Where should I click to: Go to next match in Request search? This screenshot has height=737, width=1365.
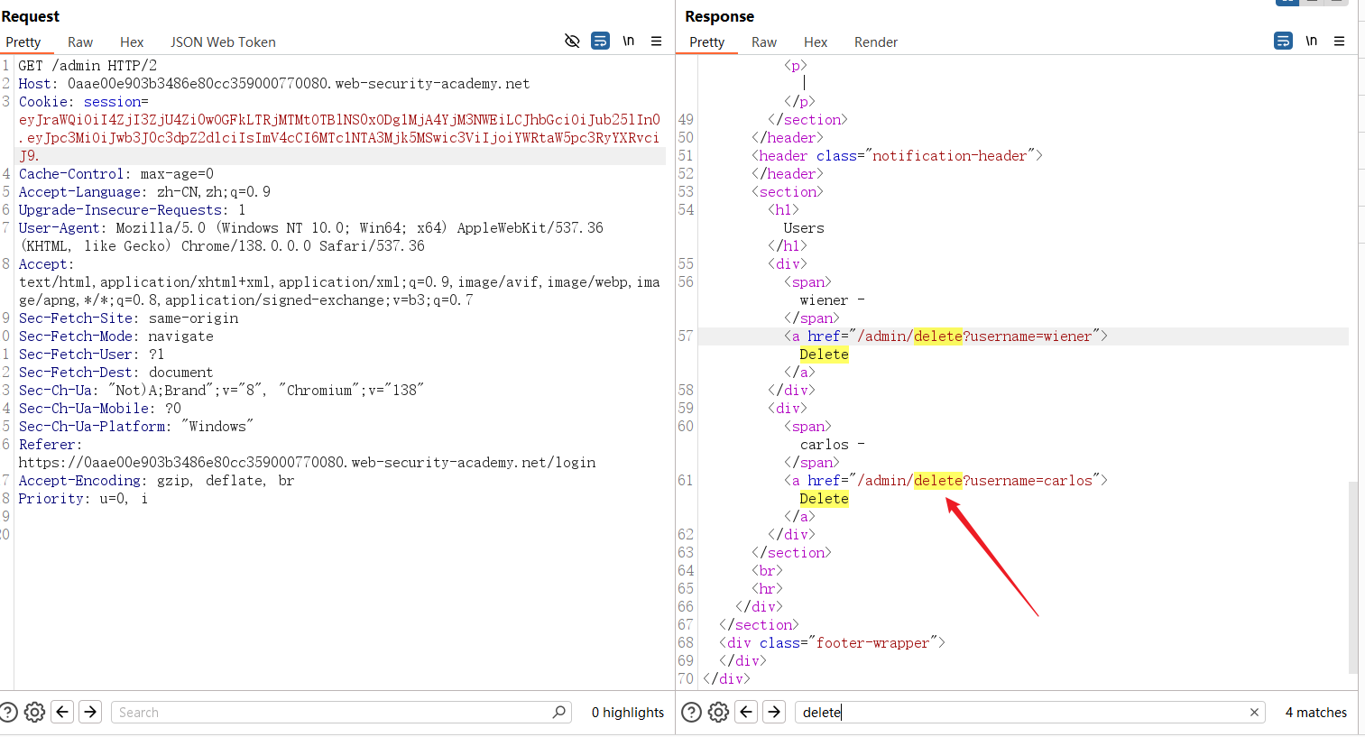90,712
